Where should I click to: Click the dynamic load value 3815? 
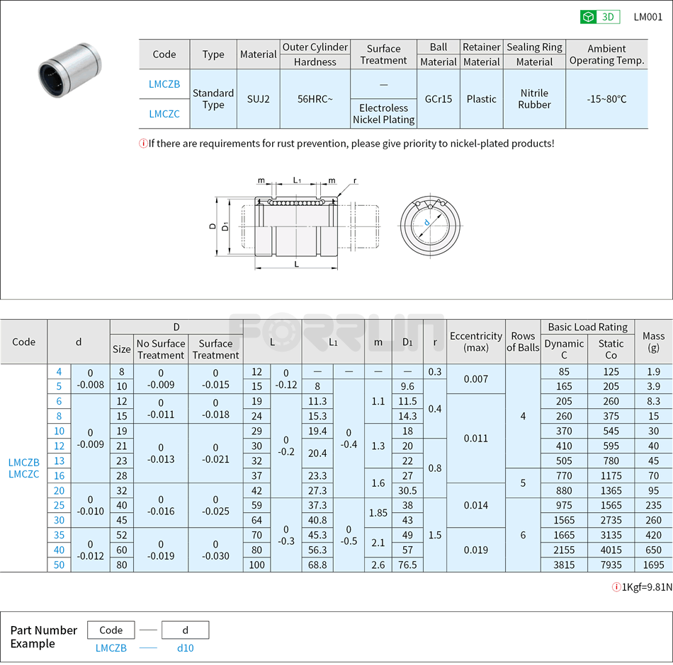(x=564, y=565)
